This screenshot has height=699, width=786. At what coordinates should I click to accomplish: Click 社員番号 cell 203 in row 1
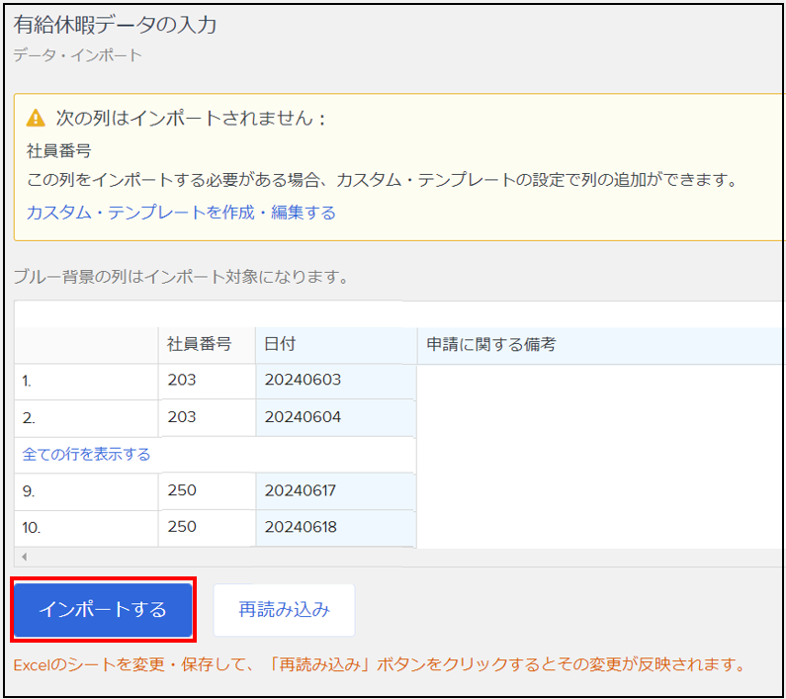(x=207, y=381)
